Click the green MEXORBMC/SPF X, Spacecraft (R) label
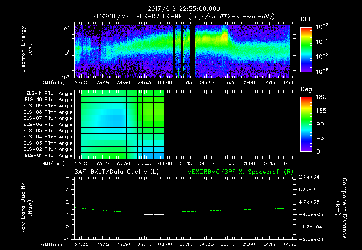The width and height of the screenshot is (362, 250). tap(240, 172)
